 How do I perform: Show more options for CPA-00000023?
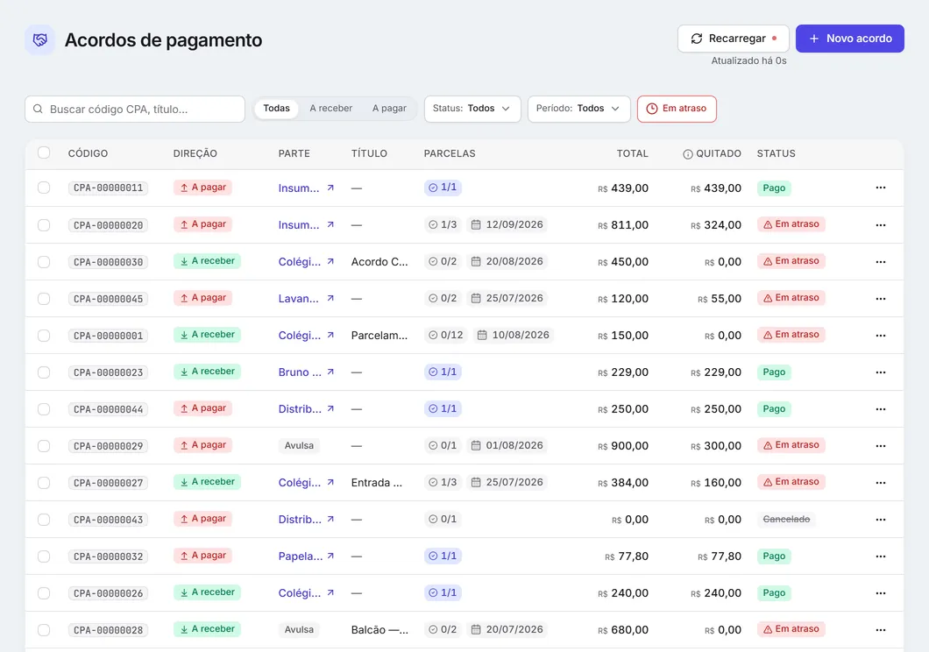point(881,372)
